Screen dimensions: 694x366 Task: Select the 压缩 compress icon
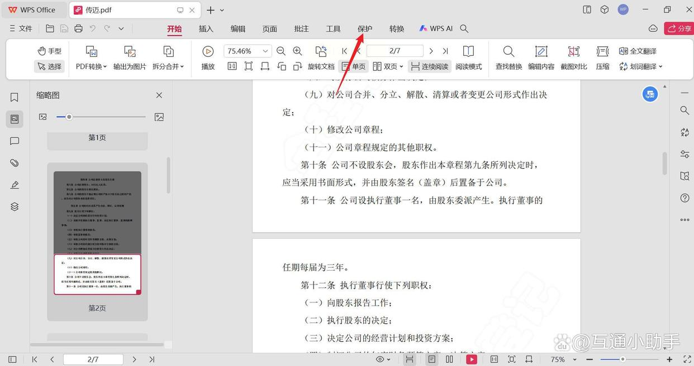[602, 52]
